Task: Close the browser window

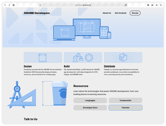Action: coord(161,5)
